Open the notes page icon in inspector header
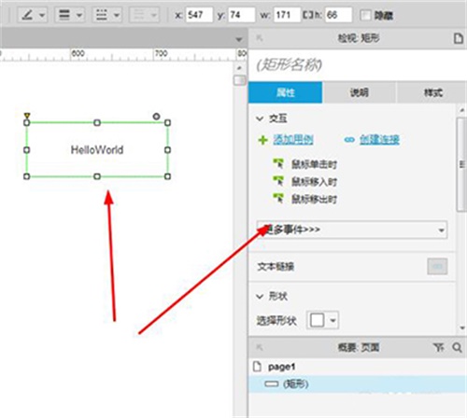Screen dimensions: 467x418 point(458,38)
